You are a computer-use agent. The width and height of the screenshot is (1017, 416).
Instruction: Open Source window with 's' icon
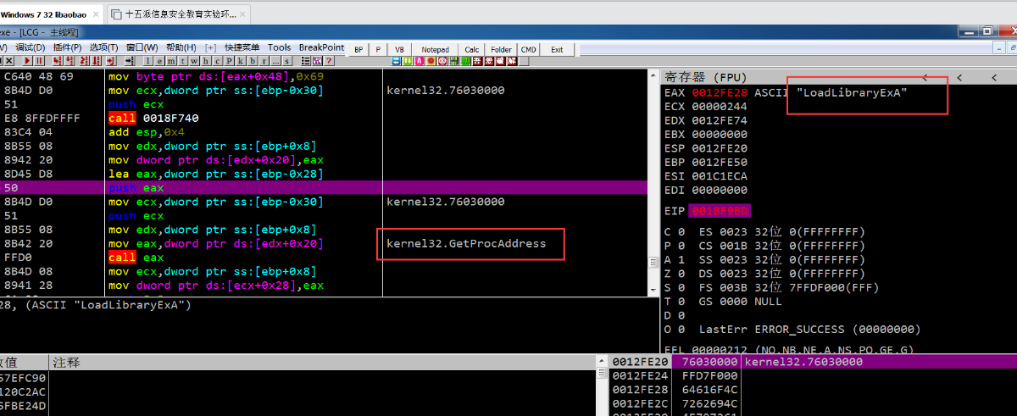click(287, 61)
